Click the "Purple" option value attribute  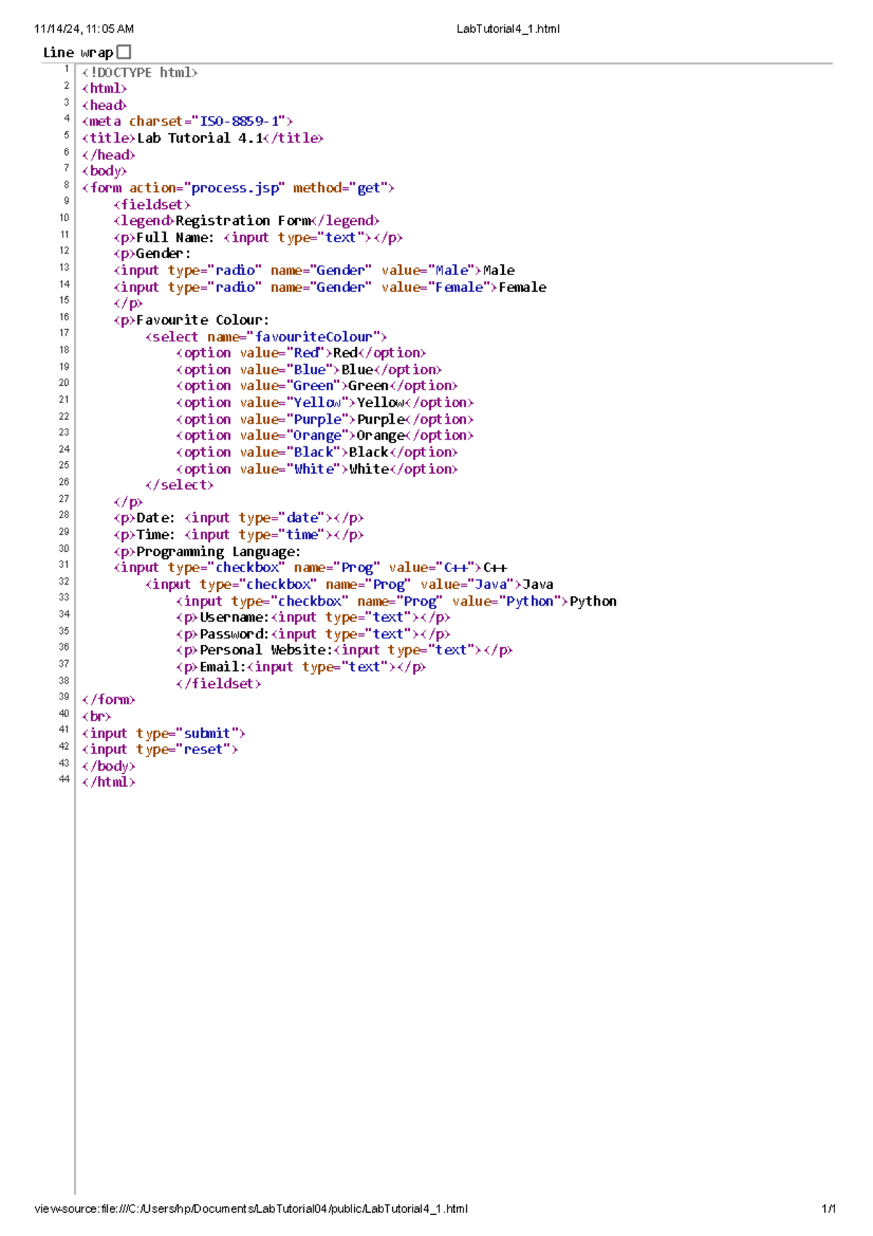[317, 419]
